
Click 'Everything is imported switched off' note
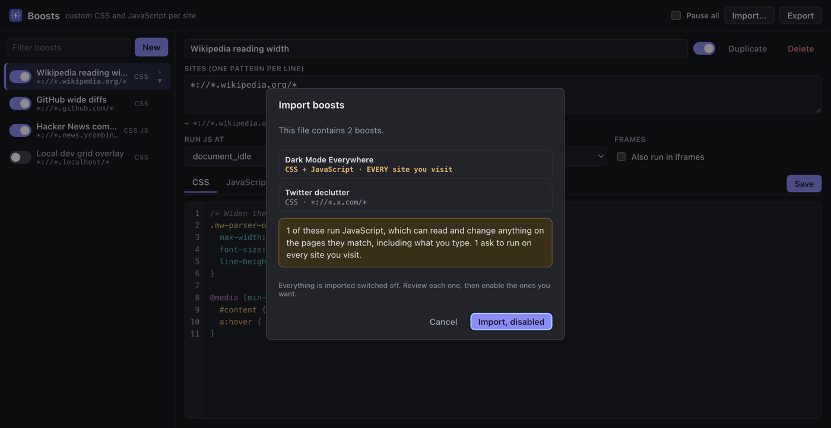tap(415, 289)
